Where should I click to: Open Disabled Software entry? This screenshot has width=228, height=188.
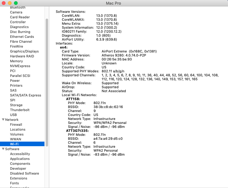coord(24,173)
